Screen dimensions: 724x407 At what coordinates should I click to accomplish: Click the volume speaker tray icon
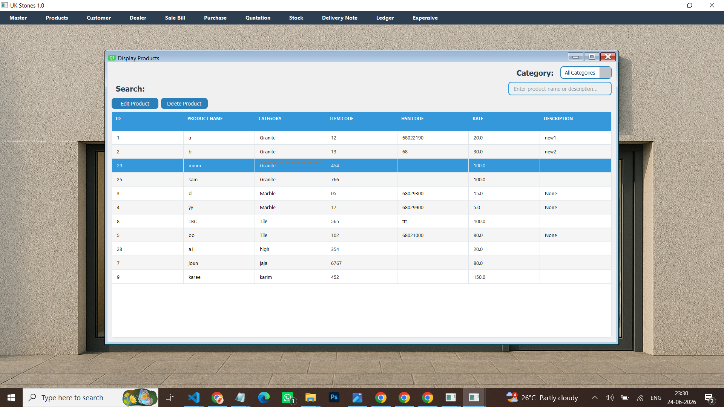pyautogui.click(x=609, y=398)
